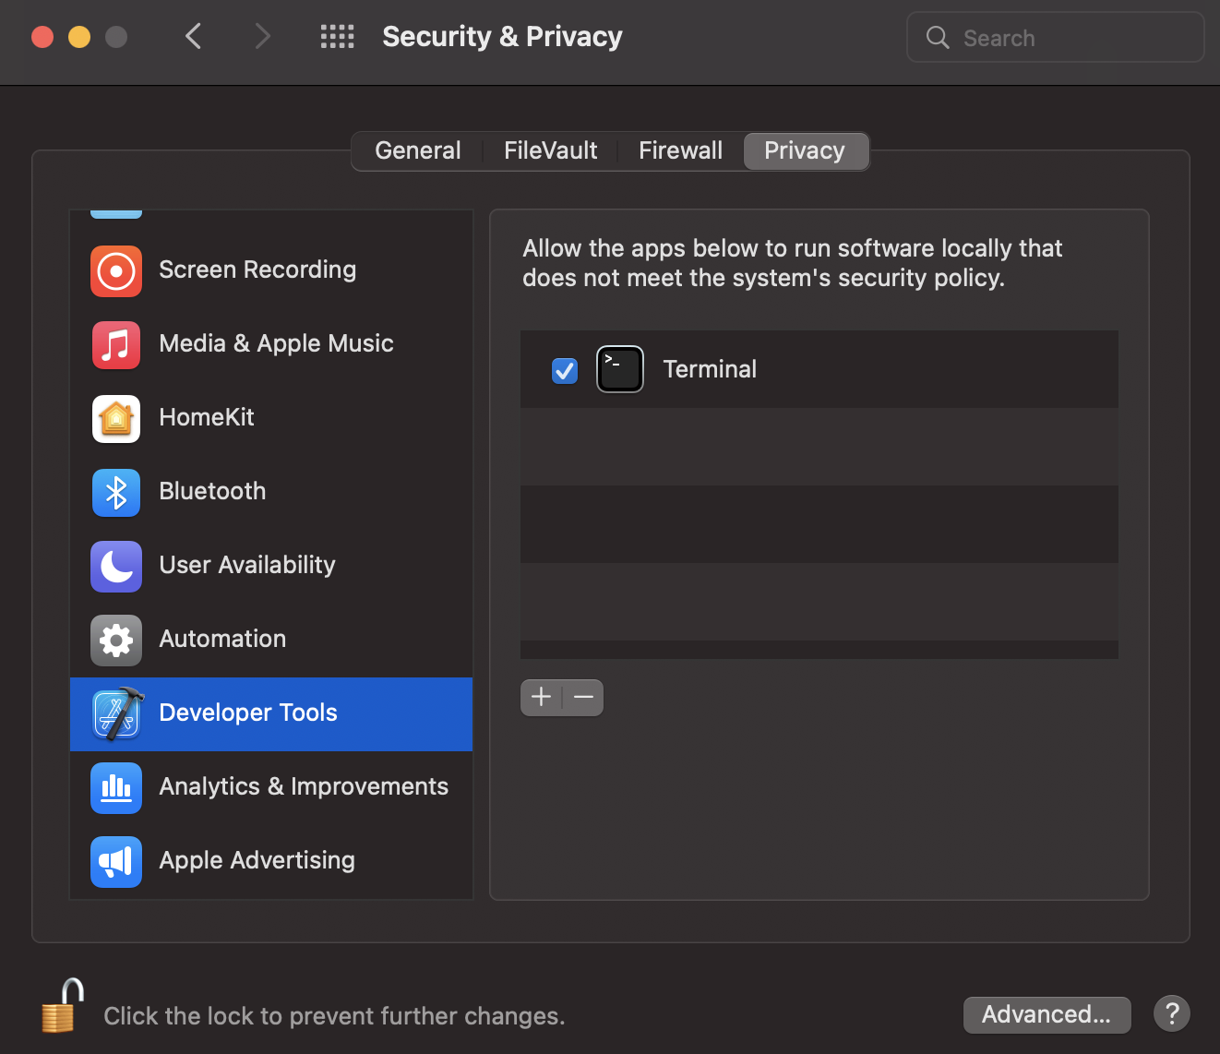This screenshot has height=1054, width=1220.
Task: Click the User Availability moon icon
Action: [116, 567]
